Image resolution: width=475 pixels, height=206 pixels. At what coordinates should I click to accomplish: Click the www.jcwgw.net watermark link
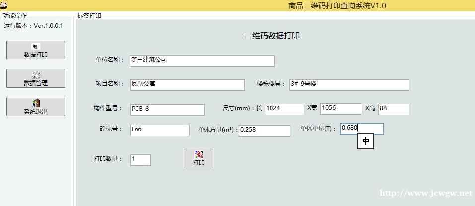pyautogui.click(x=425, y=193)
